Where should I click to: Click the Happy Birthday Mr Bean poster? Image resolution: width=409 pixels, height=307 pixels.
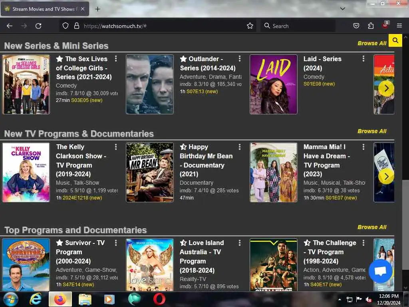tap(150, 172)
